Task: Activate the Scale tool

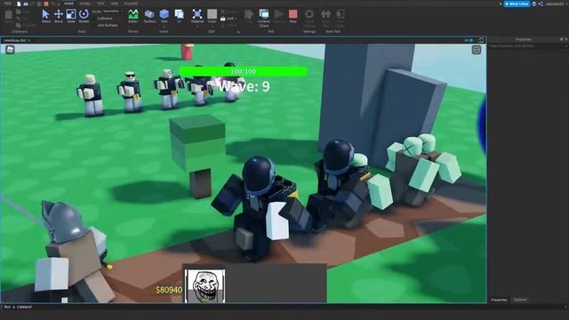Action: (x=71, y=16)
